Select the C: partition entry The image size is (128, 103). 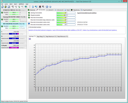(x=14, y=33)
